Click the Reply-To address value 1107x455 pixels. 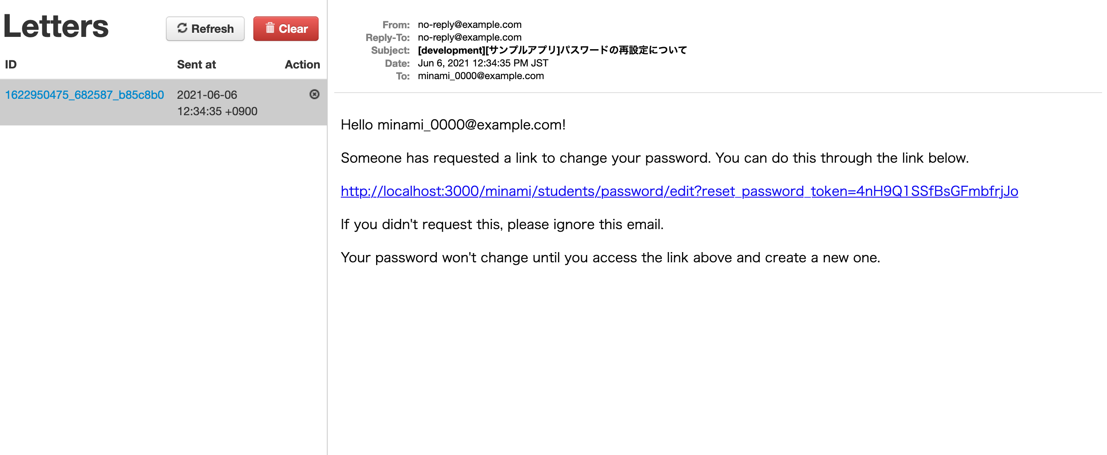469,37
